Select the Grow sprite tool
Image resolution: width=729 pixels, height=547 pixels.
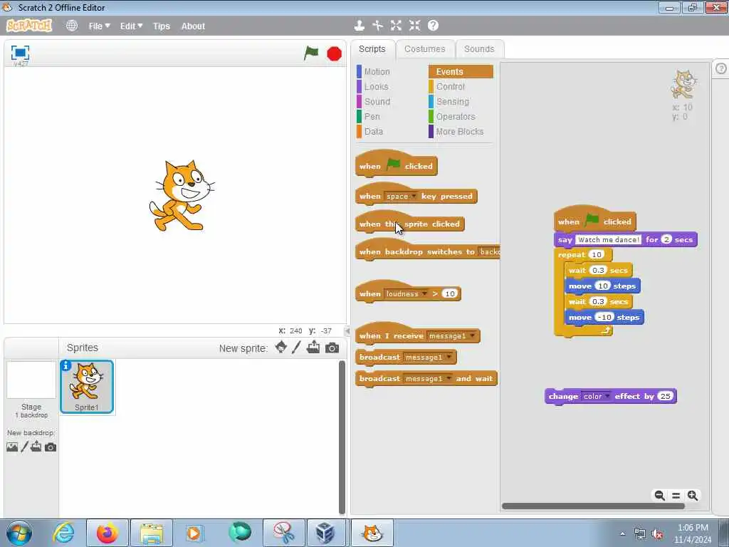396,26
